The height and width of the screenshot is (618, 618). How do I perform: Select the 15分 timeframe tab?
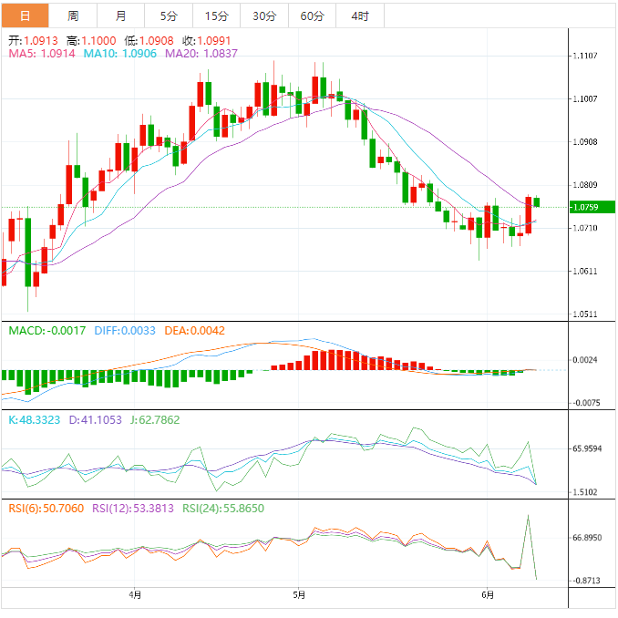[x=216, y=15]
